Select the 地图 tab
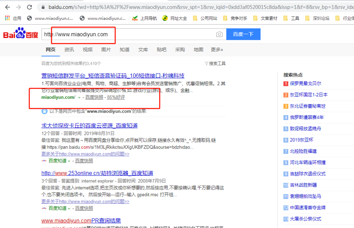 [198, 49]
